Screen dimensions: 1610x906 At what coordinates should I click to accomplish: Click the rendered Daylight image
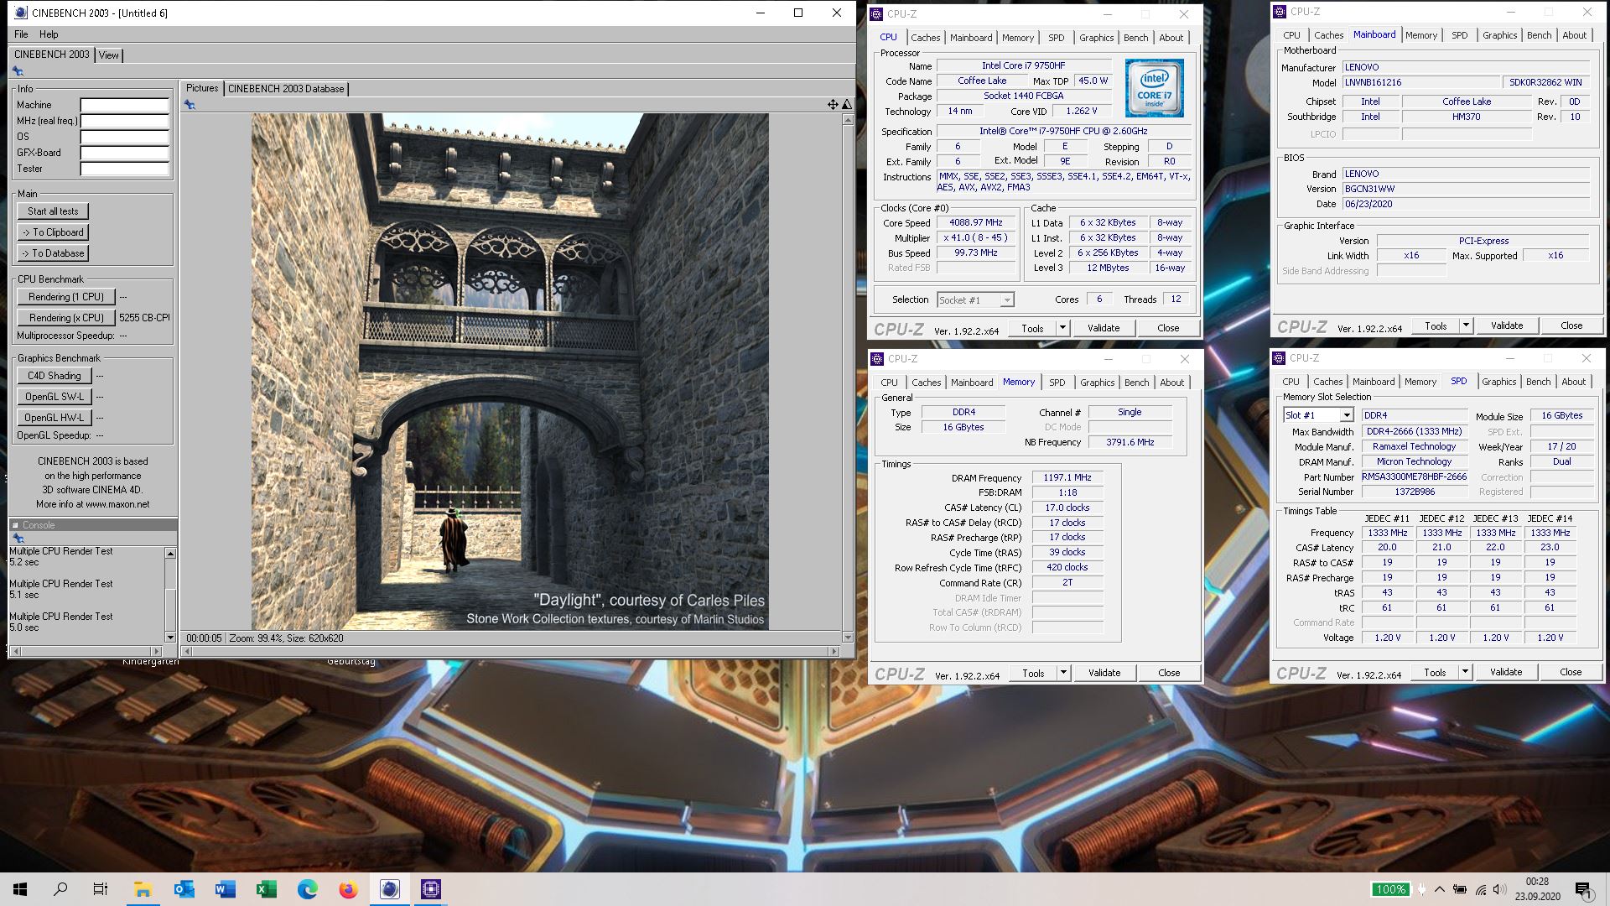(x=510, y=372)
